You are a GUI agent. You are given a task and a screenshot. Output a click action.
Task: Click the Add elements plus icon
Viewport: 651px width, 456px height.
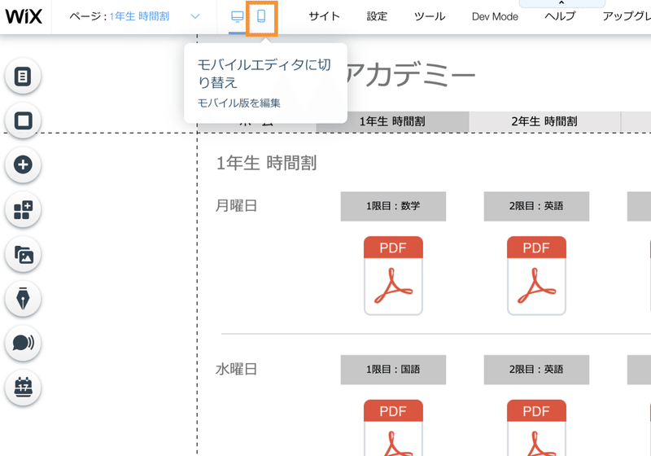pos(23,164)
